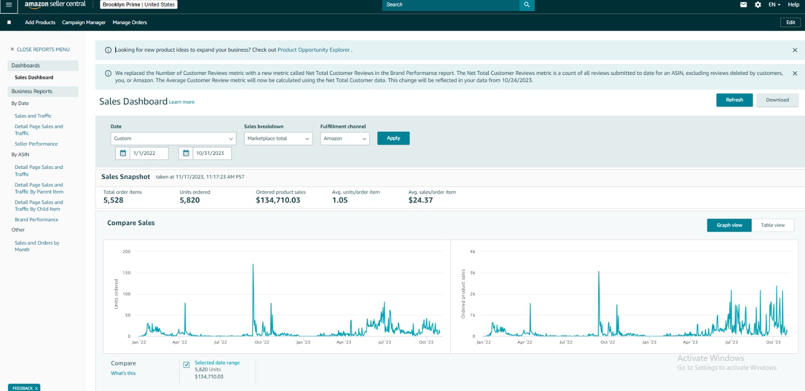Screen dimensions: 805x391
Task: Open the hamburger main menu
Action: coord(9,5)
